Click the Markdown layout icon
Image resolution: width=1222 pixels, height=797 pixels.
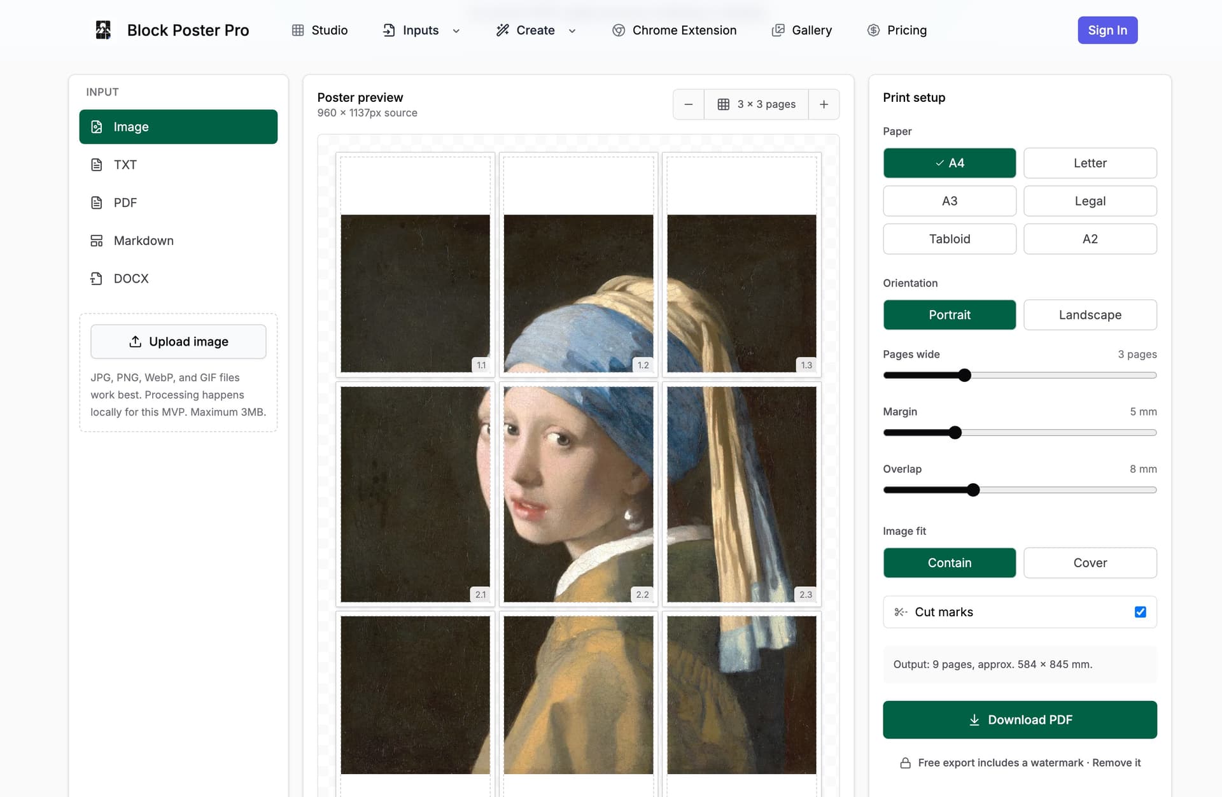[97, 241]
